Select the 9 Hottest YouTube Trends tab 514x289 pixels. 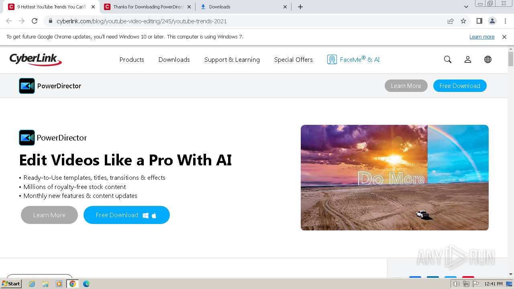click(52, 7)
